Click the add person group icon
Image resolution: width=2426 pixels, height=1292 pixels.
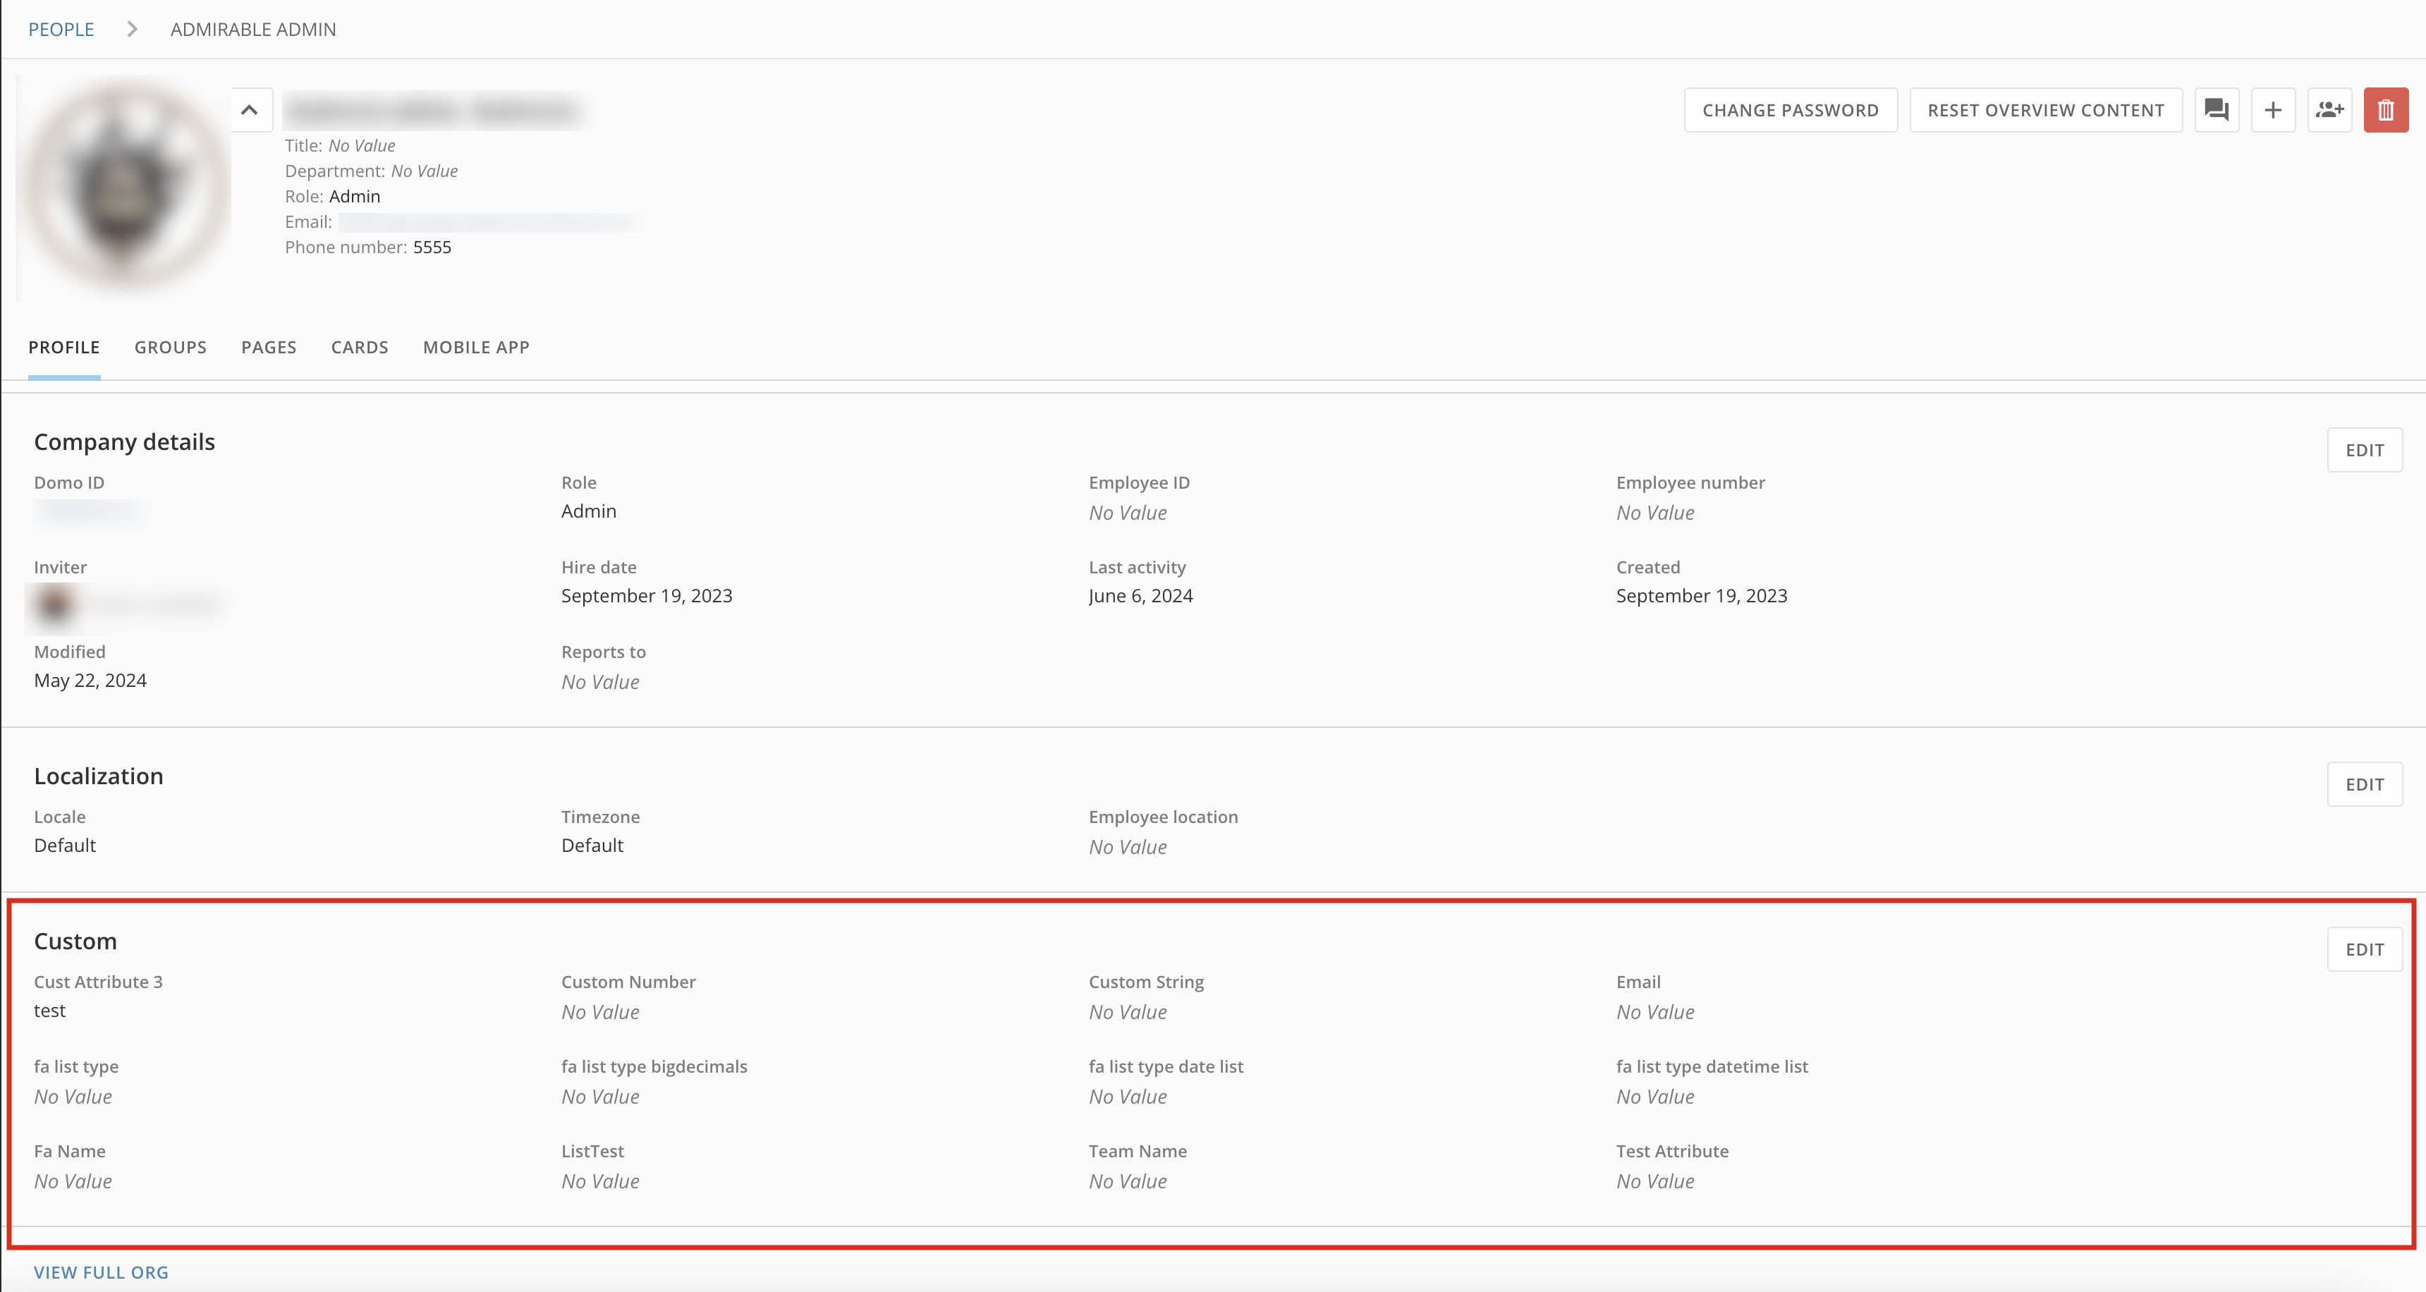pyautogui.click(x=2329, y=110)
